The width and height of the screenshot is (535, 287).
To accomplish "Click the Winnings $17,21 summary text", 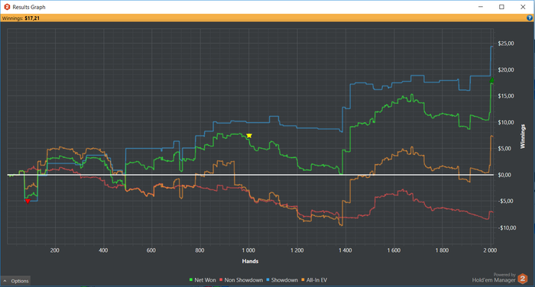I will [21, 18].
